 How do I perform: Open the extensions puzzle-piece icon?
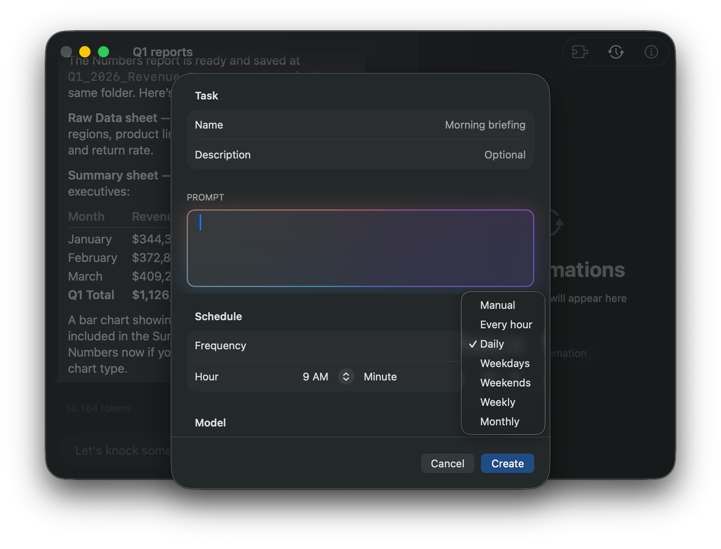(x=581, y=52)
